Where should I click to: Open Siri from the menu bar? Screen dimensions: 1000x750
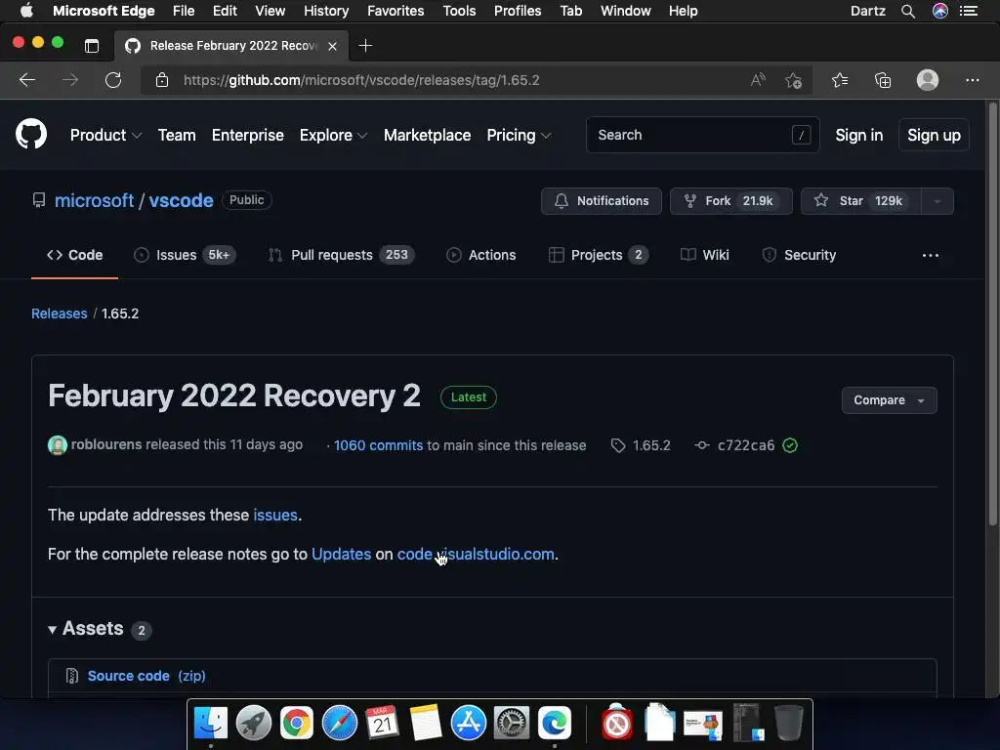point(940,11)
